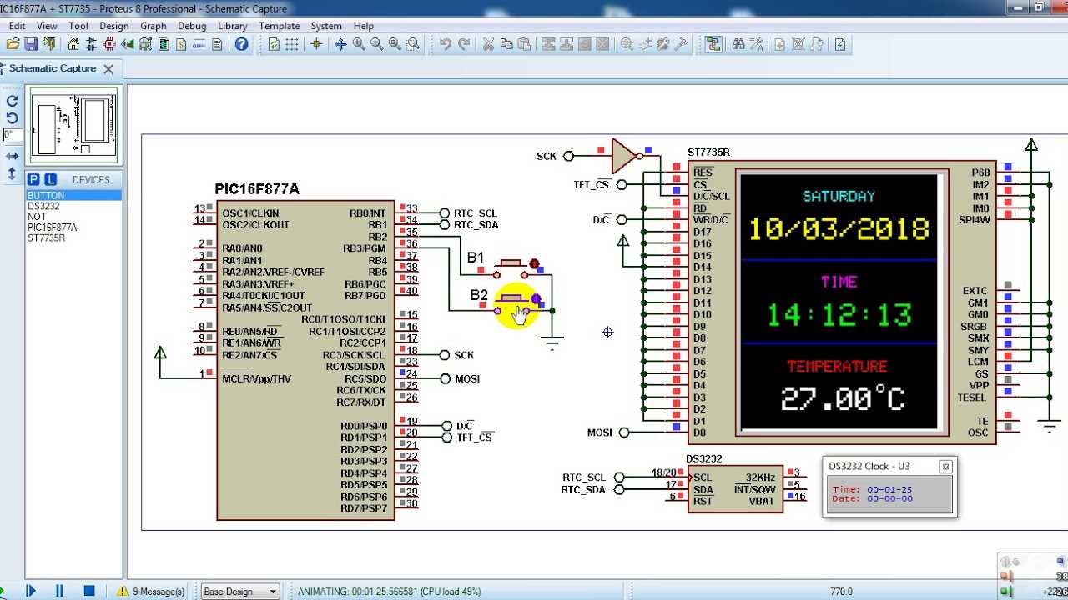The image size is (1068, 600).
Task: Open the Template menu
Action: tap(280, 26)
